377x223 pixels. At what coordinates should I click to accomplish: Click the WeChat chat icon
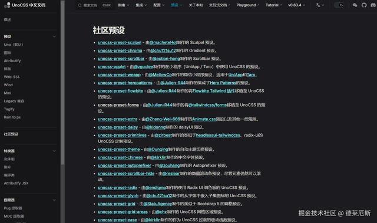pos(355,5)
